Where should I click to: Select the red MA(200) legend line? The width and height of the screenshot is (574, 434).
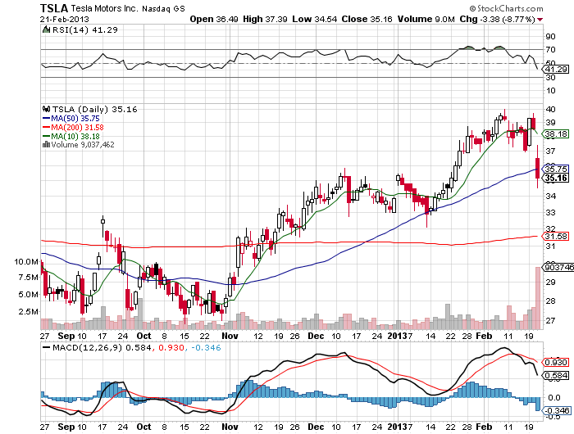46,127
